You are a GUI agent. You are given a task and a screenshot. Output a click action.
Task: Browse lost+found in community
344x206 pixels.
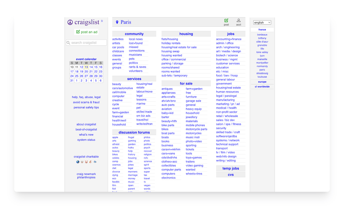[x=136, y=43]
